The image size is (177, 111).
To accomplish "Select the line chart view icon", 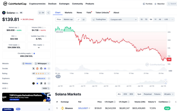I will 78,19.
